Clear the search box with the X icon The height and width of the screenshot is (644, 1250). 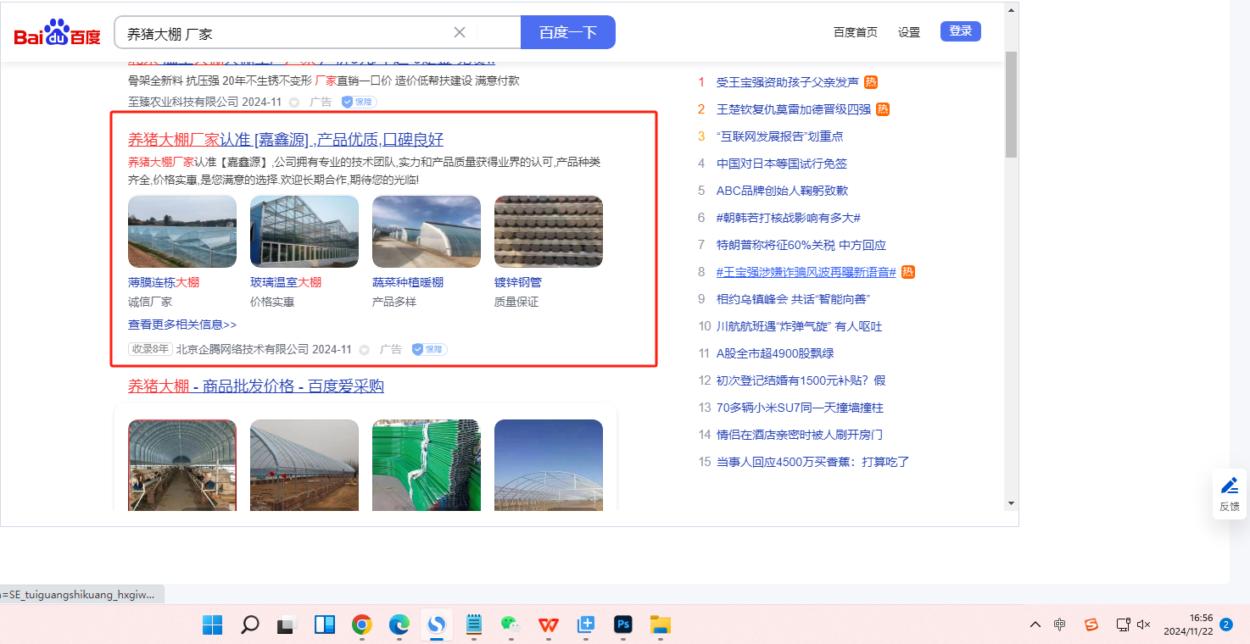coord(460,32)
